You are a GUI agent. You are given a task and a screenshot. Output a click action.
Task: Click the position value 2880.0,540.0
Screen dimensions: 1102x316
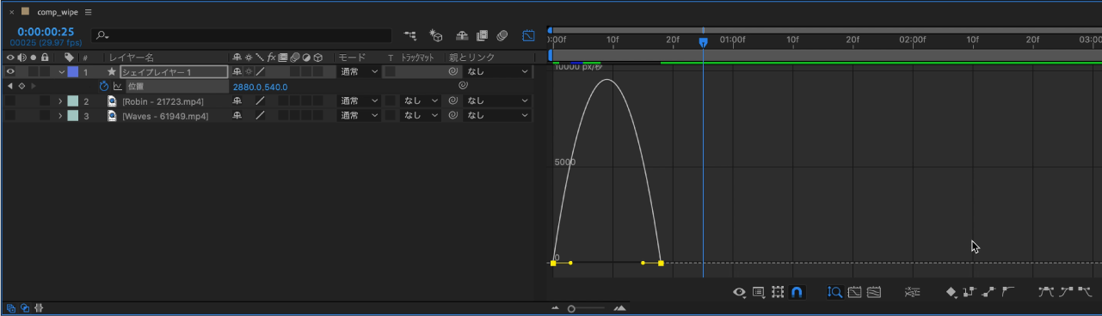point(260,87)
